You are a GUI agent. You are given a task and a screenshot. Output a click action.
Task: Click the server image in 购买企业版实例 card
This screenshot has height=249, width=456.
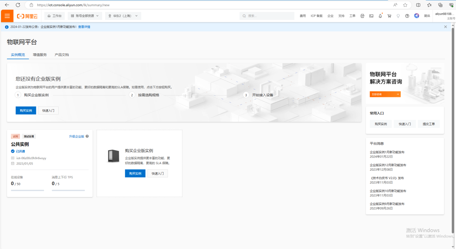114,156
